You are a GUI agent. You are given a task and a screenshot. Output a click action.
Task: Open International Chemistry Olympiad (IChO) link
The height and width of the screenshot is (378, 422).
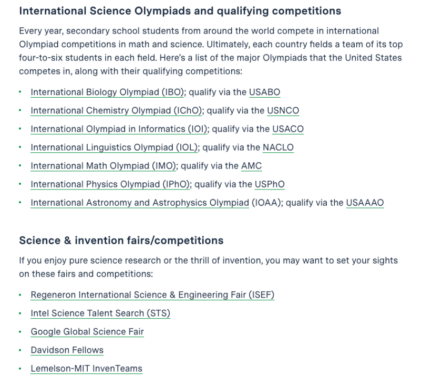click(x=116, y=110)
